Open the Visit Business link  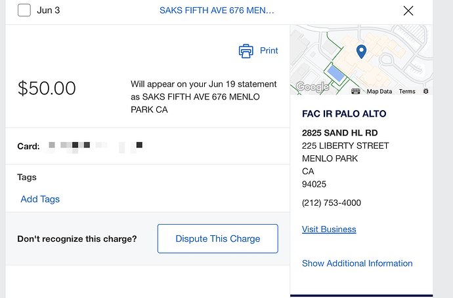coord(329,229)
